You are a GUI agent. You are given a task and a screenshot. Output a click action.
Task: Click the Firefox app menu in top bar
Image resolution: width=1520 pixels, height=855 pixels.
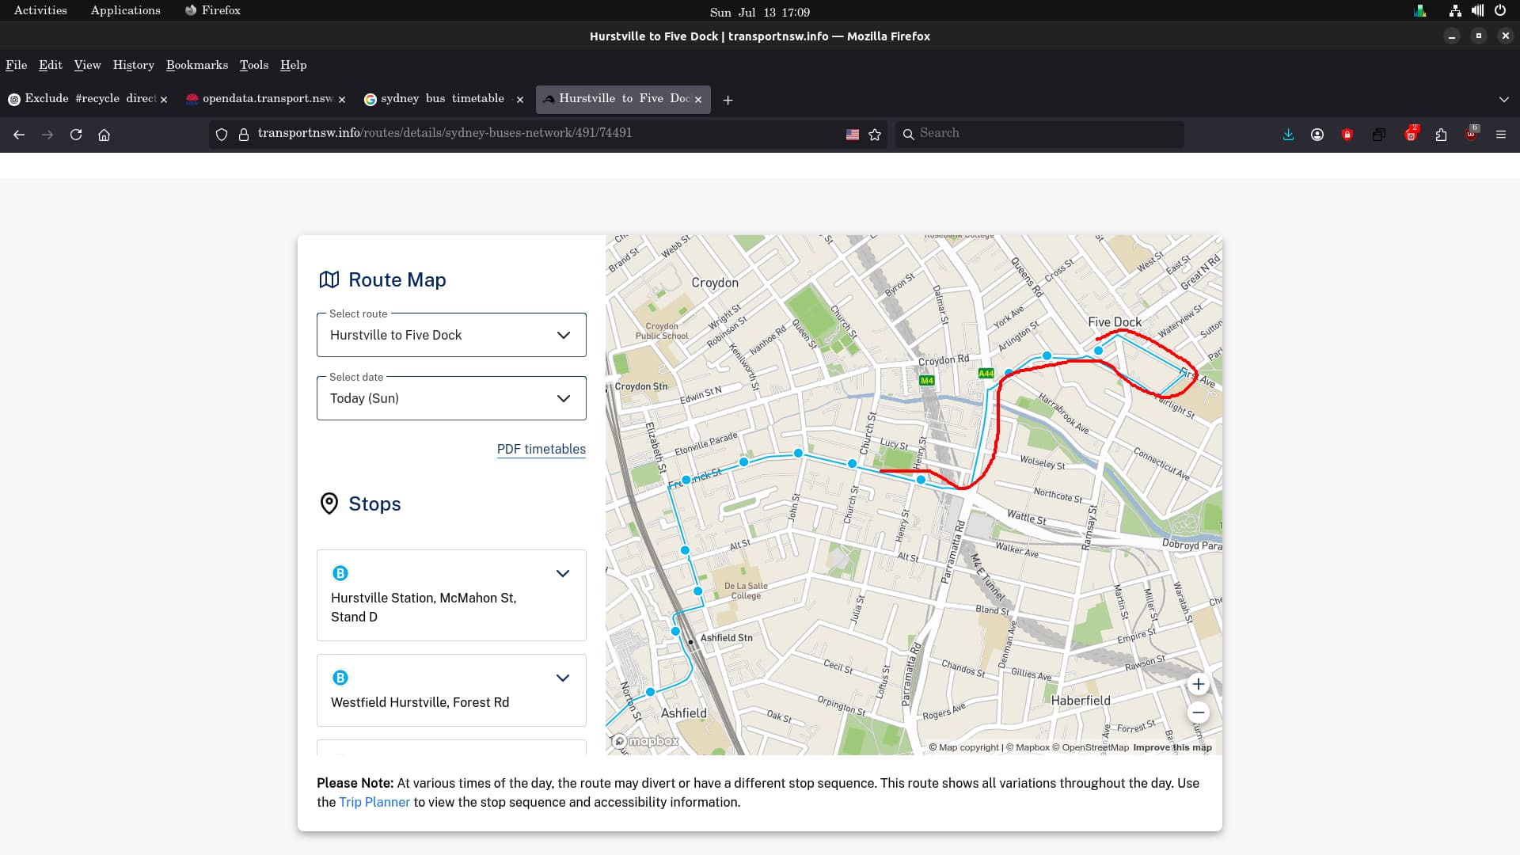(x=212, y=10)
